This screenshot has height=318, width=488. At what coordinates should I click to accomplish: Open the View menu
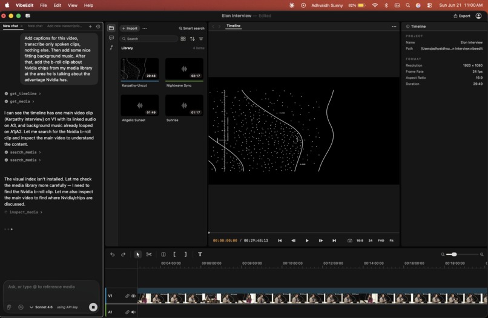point(73,5)
